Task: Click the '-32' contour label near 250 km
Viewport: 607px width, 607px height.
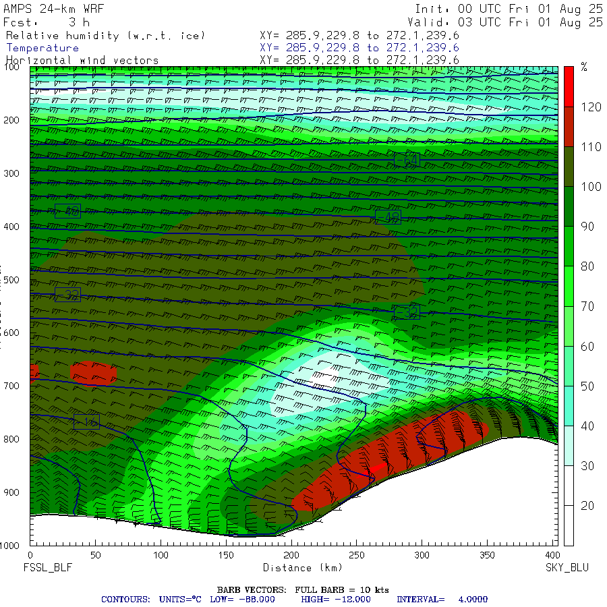Action: pyautogui.click(x=407, y=312)
